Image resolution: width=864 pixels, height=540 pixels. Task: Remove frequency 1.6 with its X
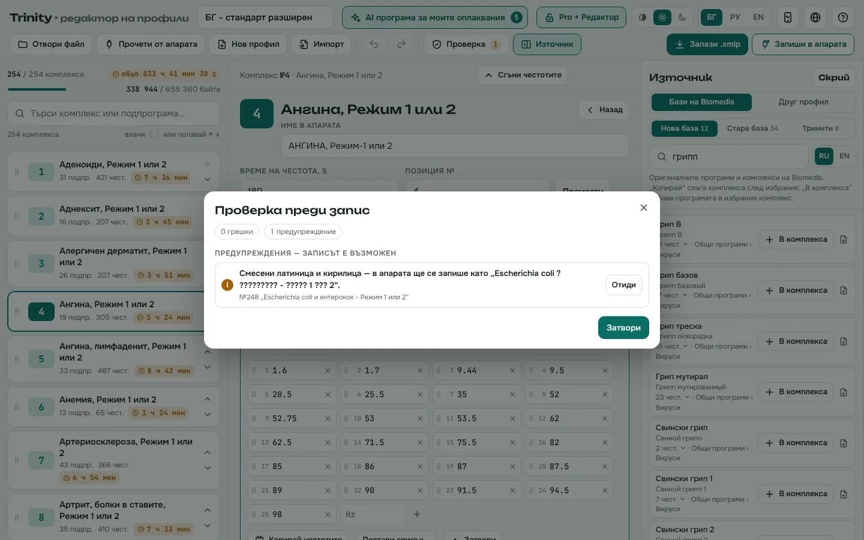click(x=328, y=371)
